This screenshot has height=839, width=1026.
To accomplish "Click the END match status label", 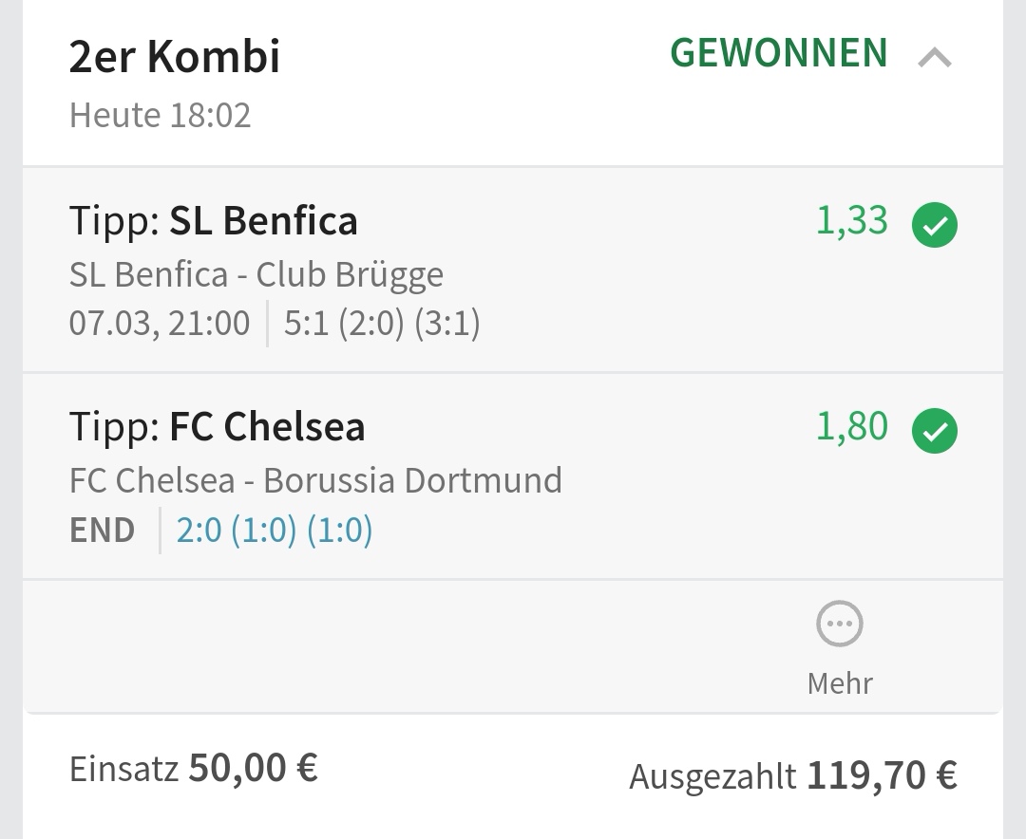I will (102, 531).
